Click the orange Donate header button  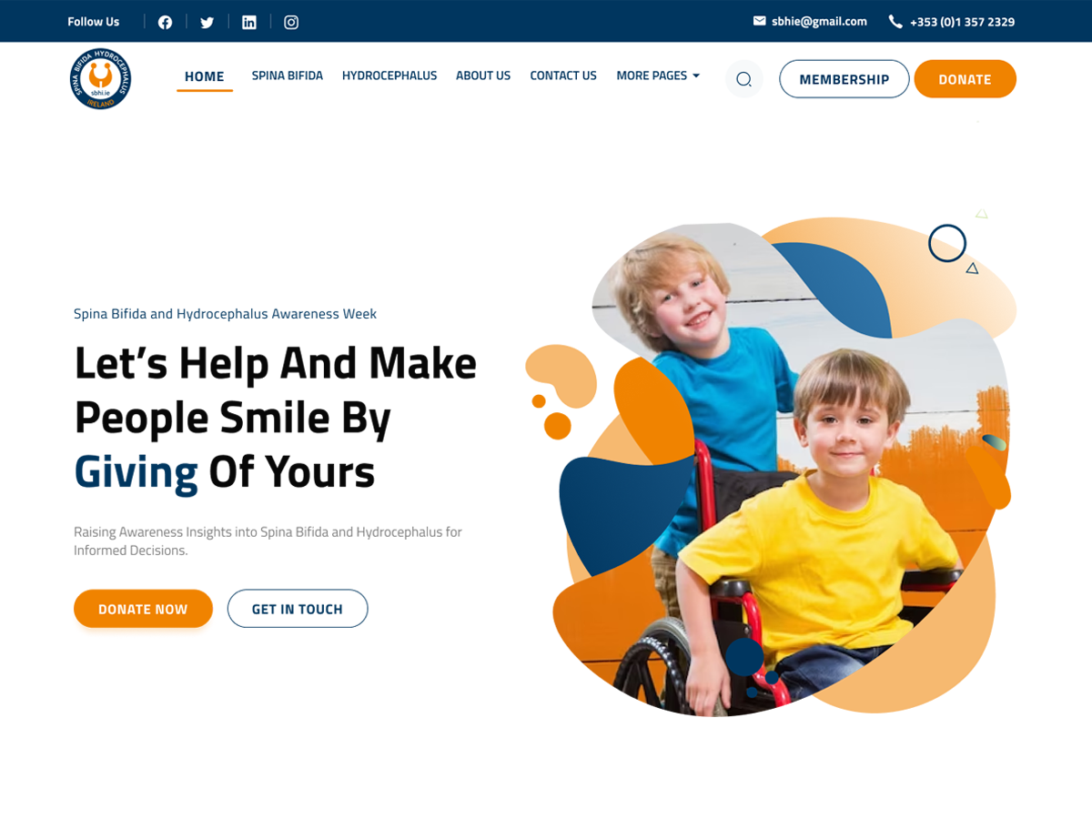[965, 79]
